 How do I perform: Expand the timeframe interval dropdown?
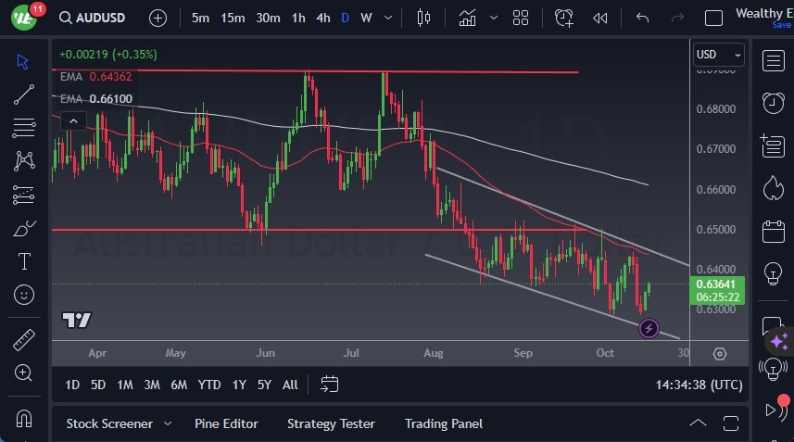pyautogui.click(x=386, y=18)
